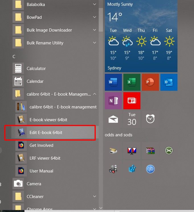
Task: Click the odds and sods group title
Action: point(119,135)
